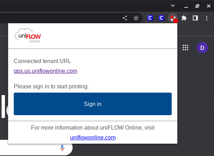Image resolution: width=214 pixels, height=156 pixels.
Task: Bookmark this tab with the star icon
Action: coord(136,18)
